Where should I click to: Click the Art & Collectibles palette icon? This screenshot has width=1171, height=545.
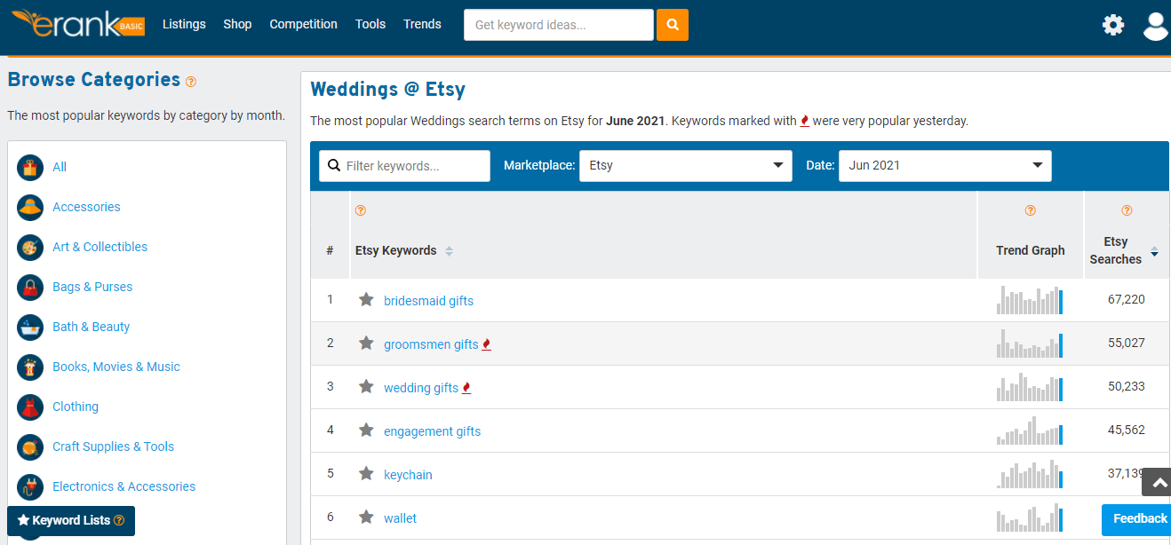click(x=30, y=247)
